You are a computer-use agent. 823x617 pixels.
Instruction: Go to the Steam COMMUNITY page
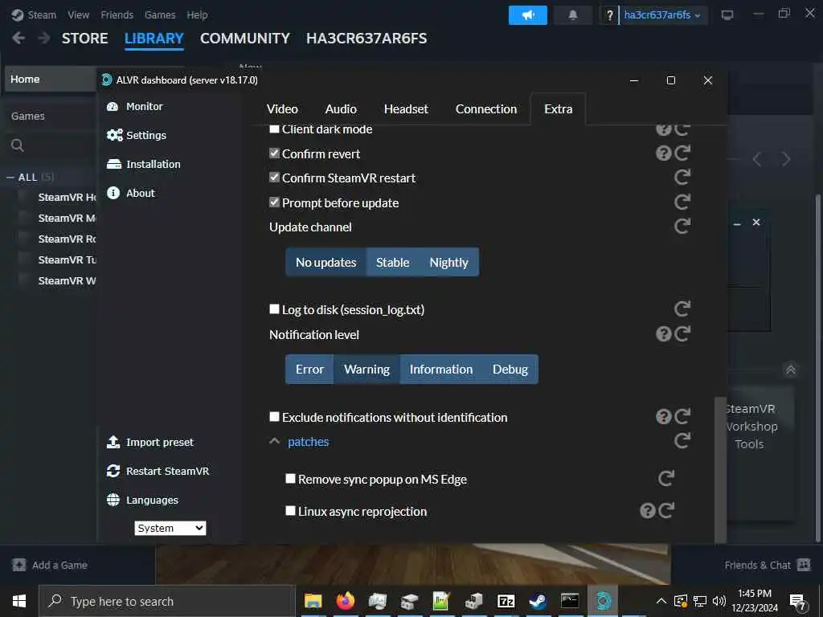point(244,39)
